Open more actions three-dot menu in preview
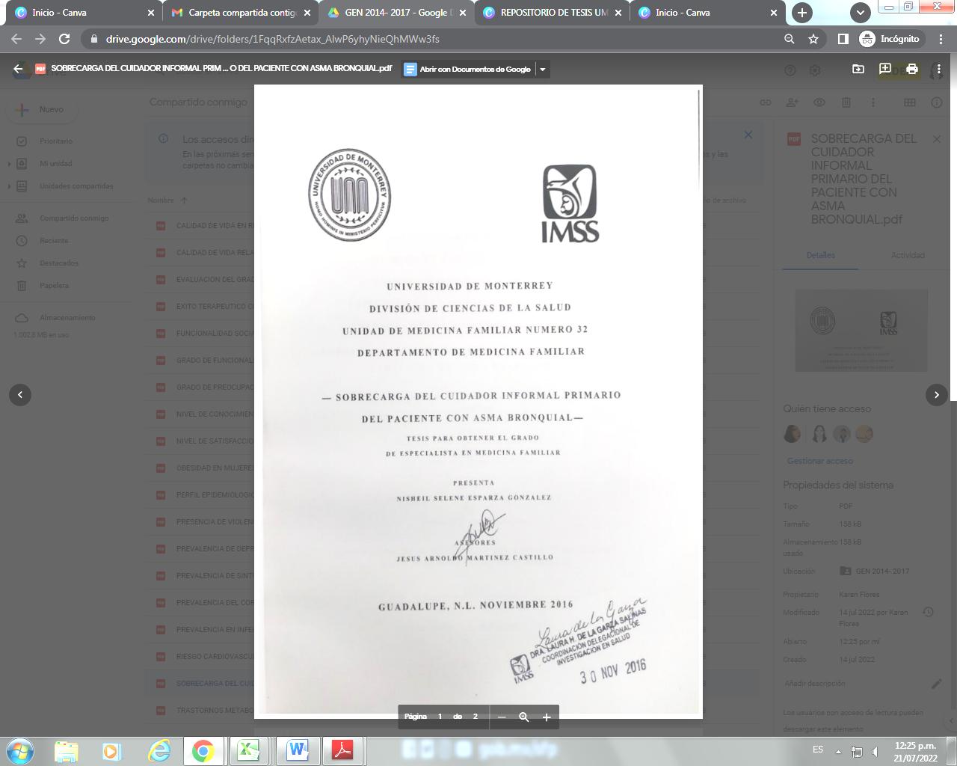Image resolution: width=957 pixels, height=766 pixels. coord(938,69)
